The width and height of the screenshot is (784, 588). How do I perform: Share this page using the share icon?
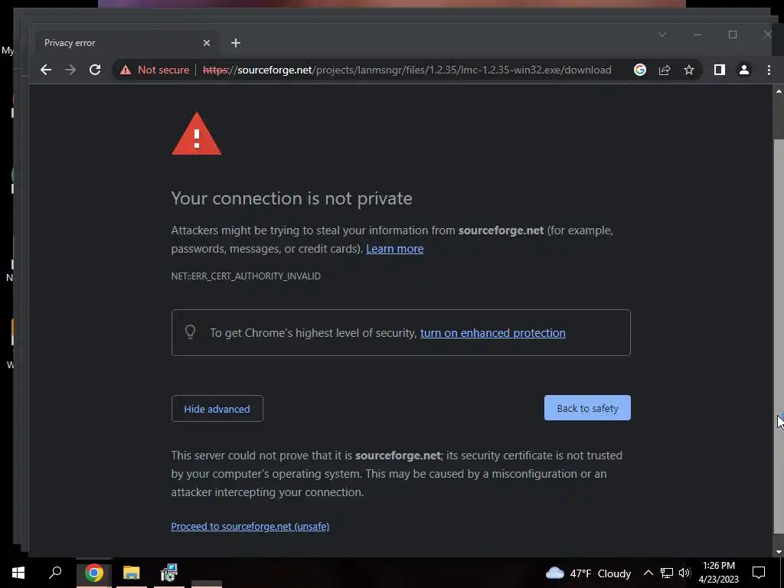pyautogui.click(x=665, y=70)
